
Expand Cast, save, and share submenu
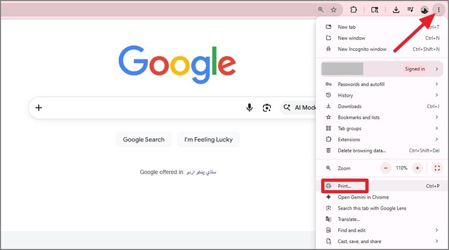[382, 242]
